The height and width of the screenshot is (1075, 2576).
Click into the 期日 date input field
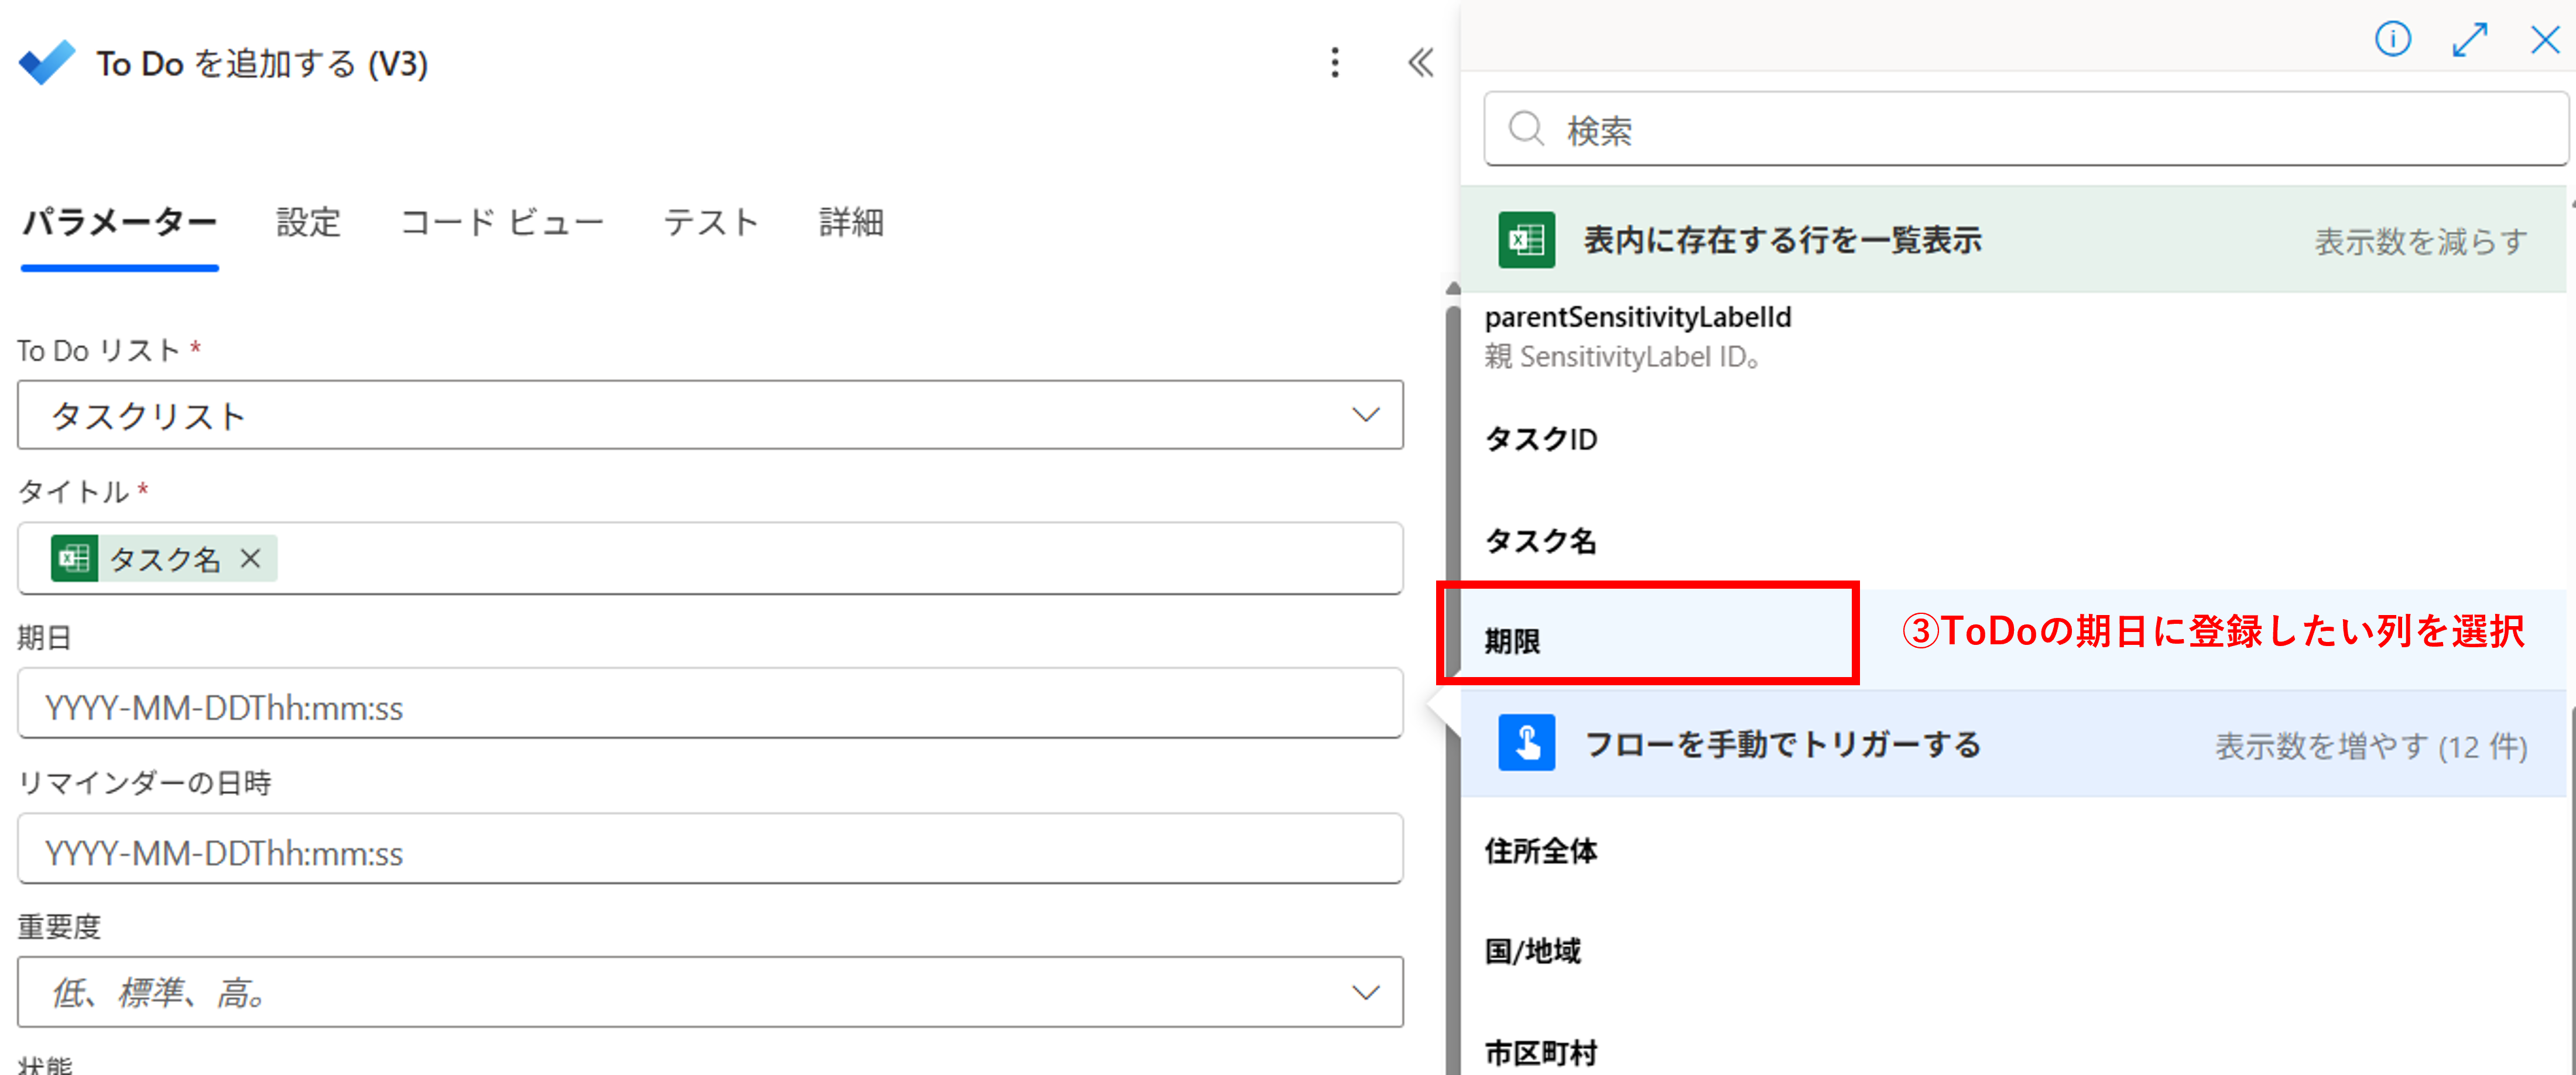pos(710,703)
